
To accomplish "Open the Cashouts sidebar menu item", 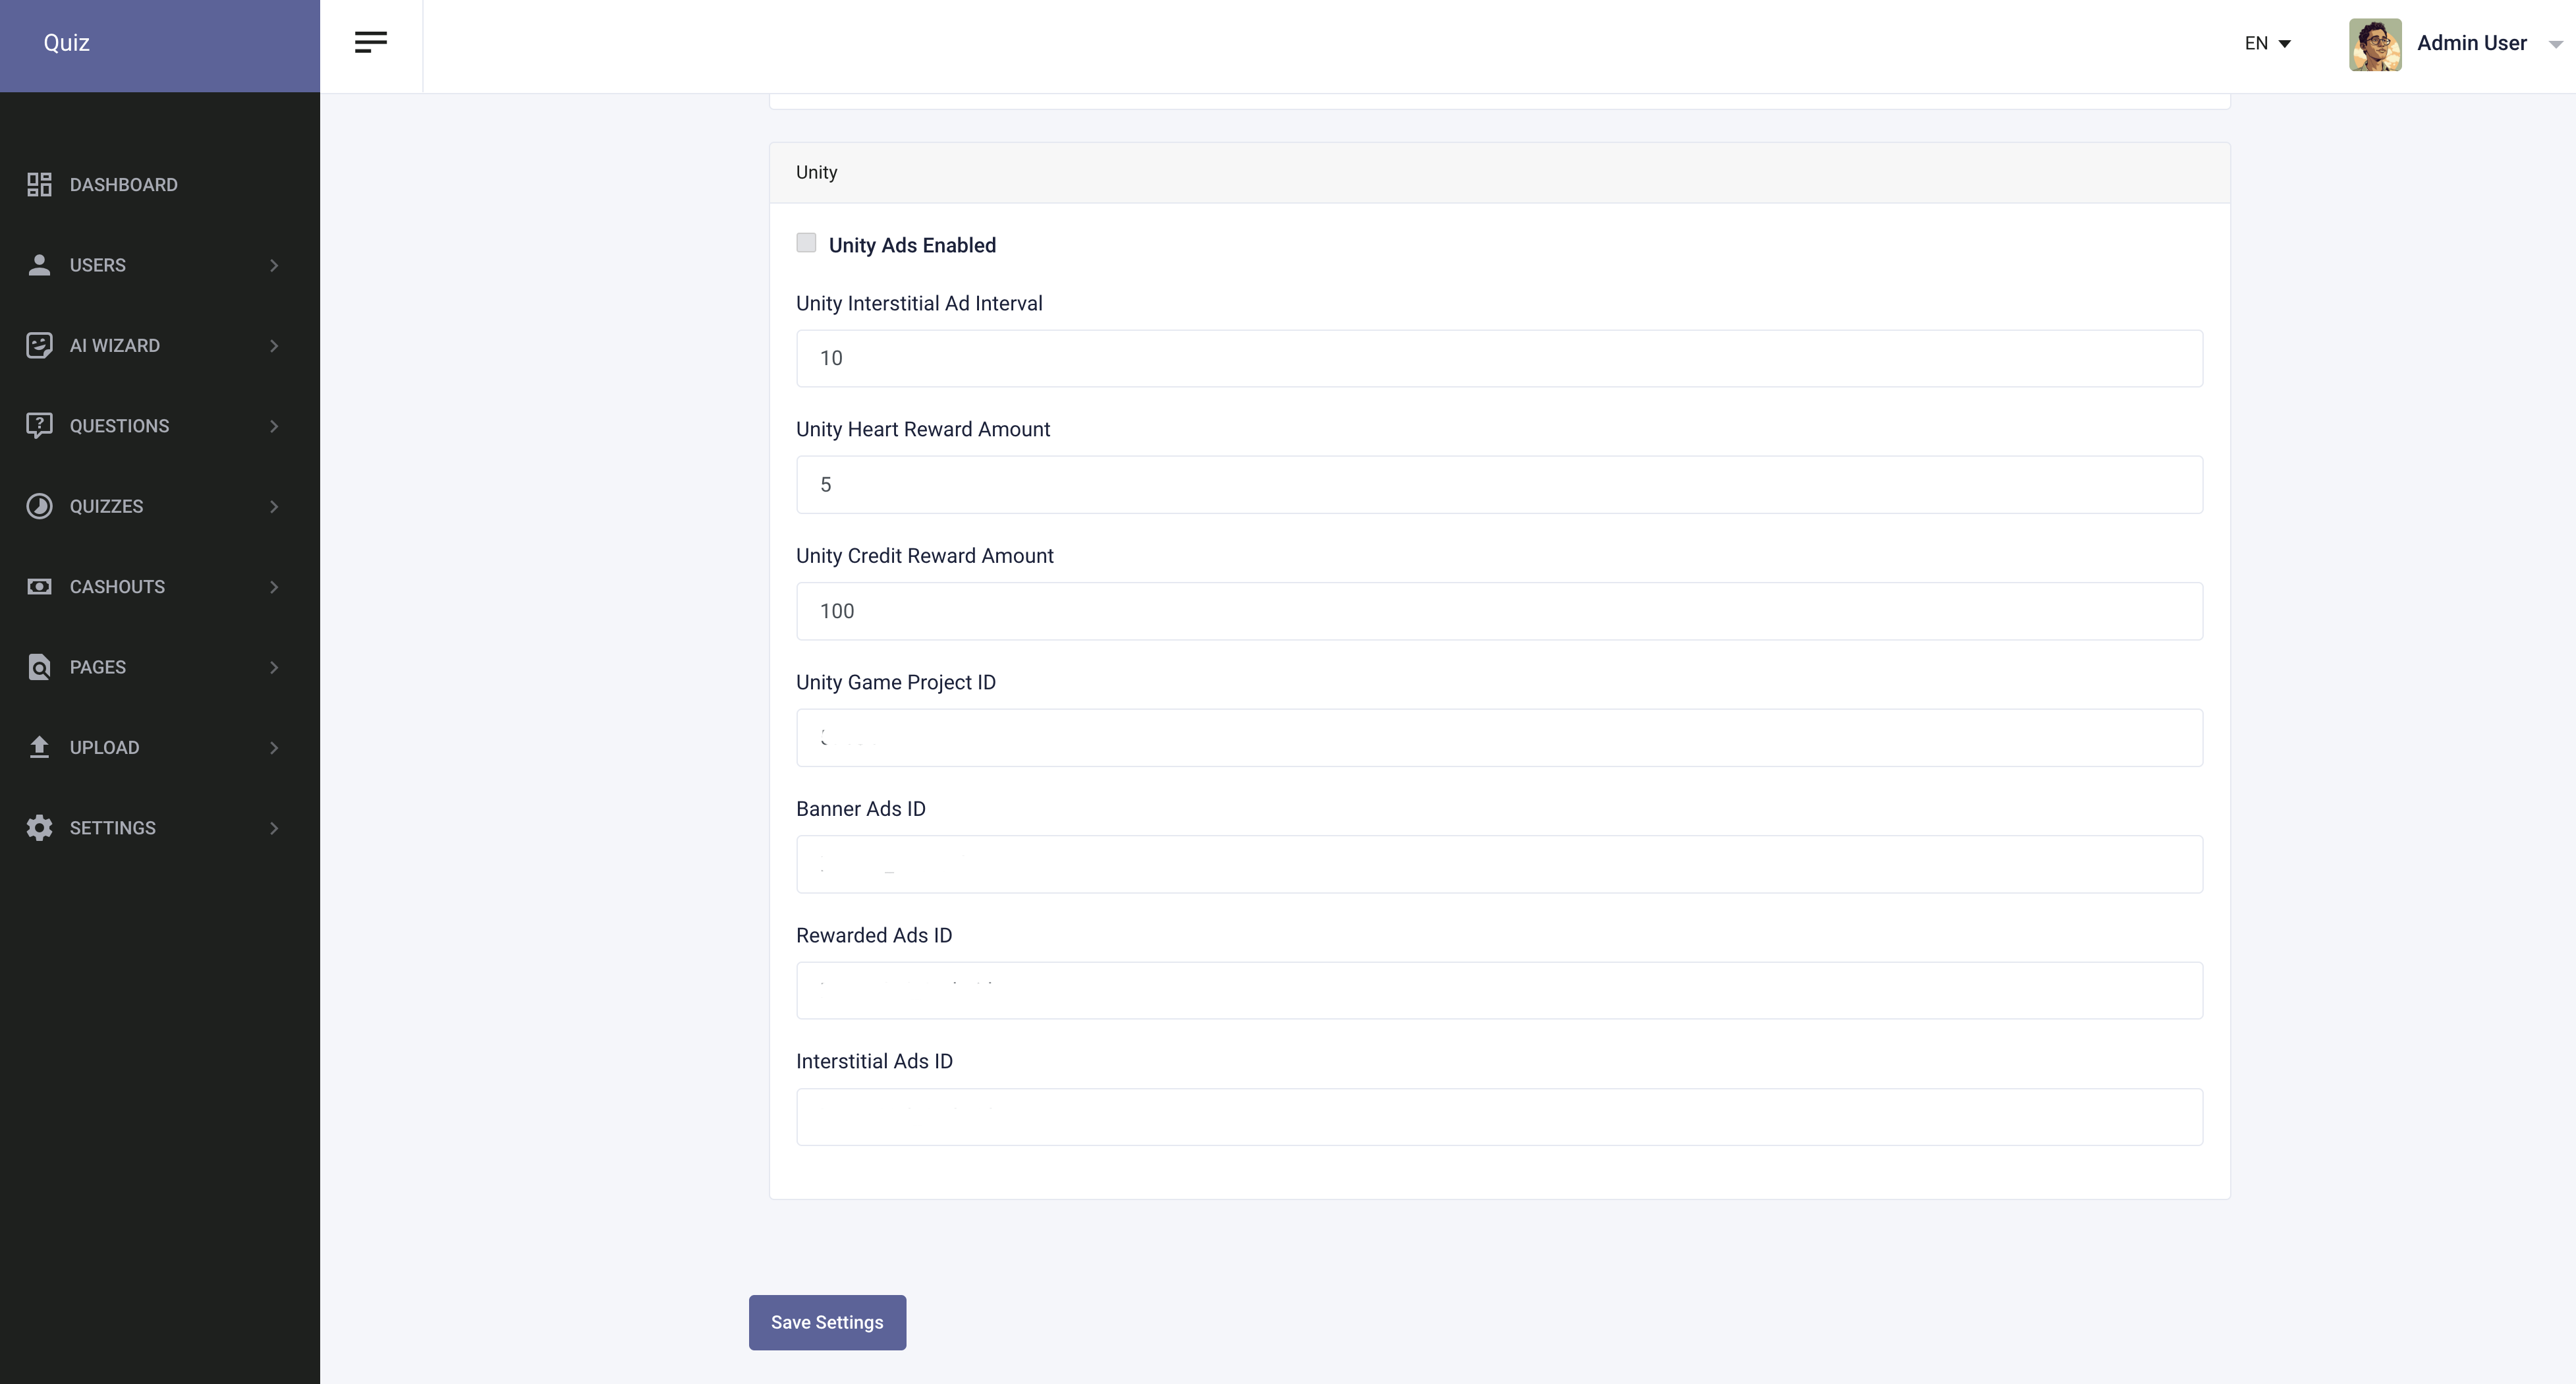I will pos(117,587).
